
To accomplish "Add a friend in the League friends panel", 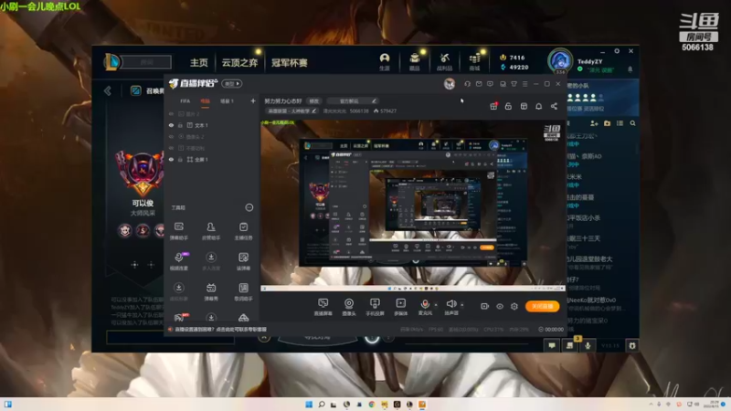I will (x=594, y=123).
